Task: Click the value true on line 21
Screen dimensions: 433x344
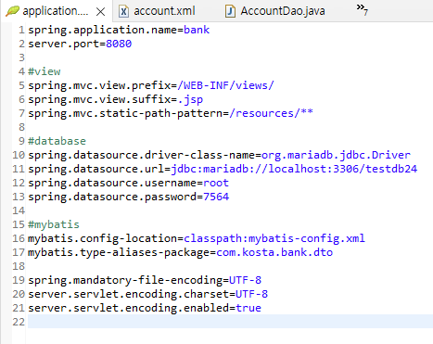Action: tap(248, 308)
